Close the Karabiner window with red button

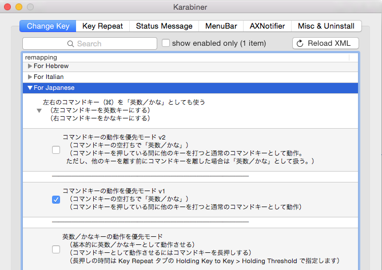coord(7,7)
